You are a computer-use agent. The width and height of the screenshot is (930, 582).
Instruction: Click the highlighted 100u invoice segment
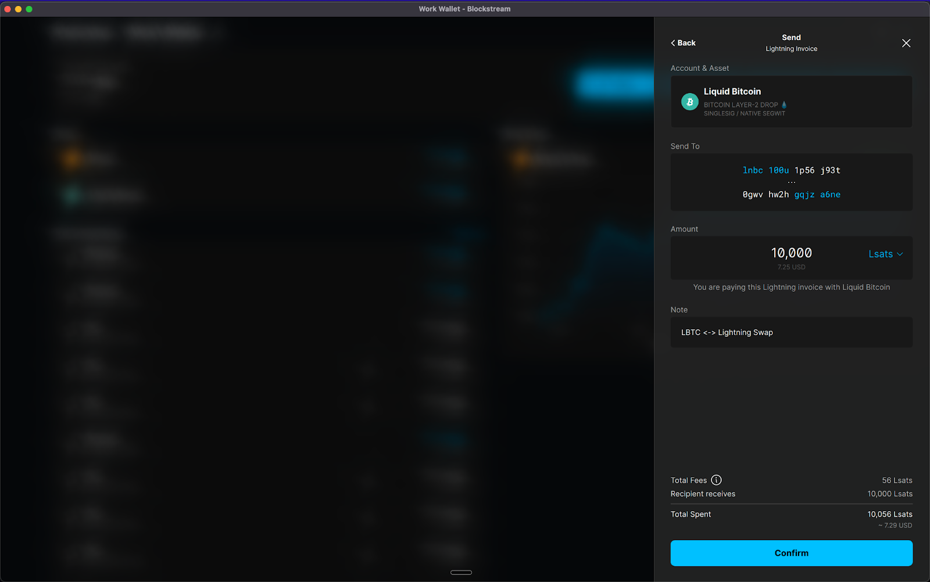(x=778, y=170)
